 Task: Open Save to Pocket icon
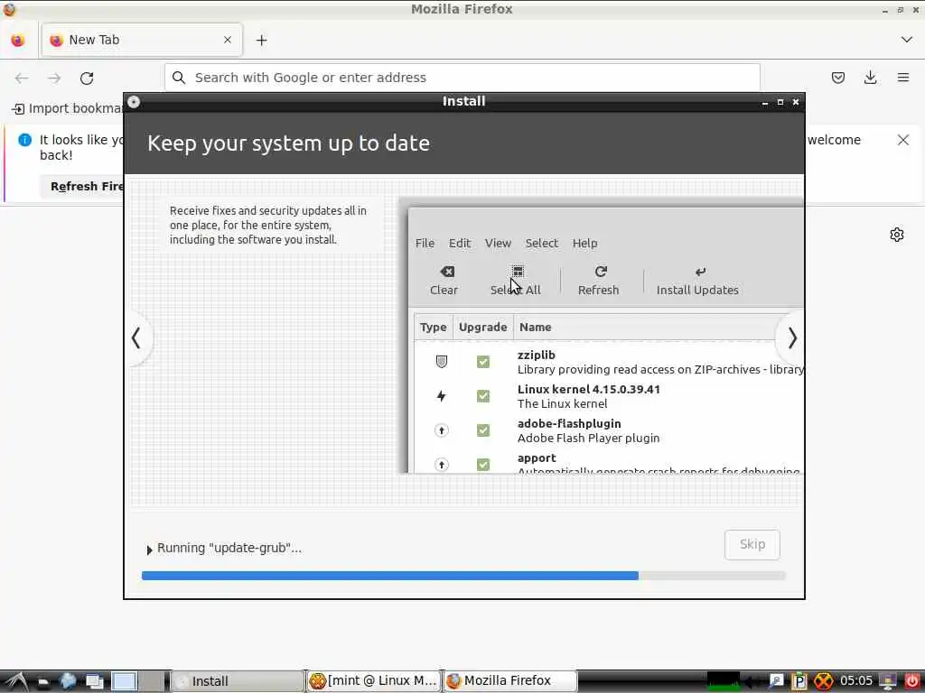[x=837, y=78]
